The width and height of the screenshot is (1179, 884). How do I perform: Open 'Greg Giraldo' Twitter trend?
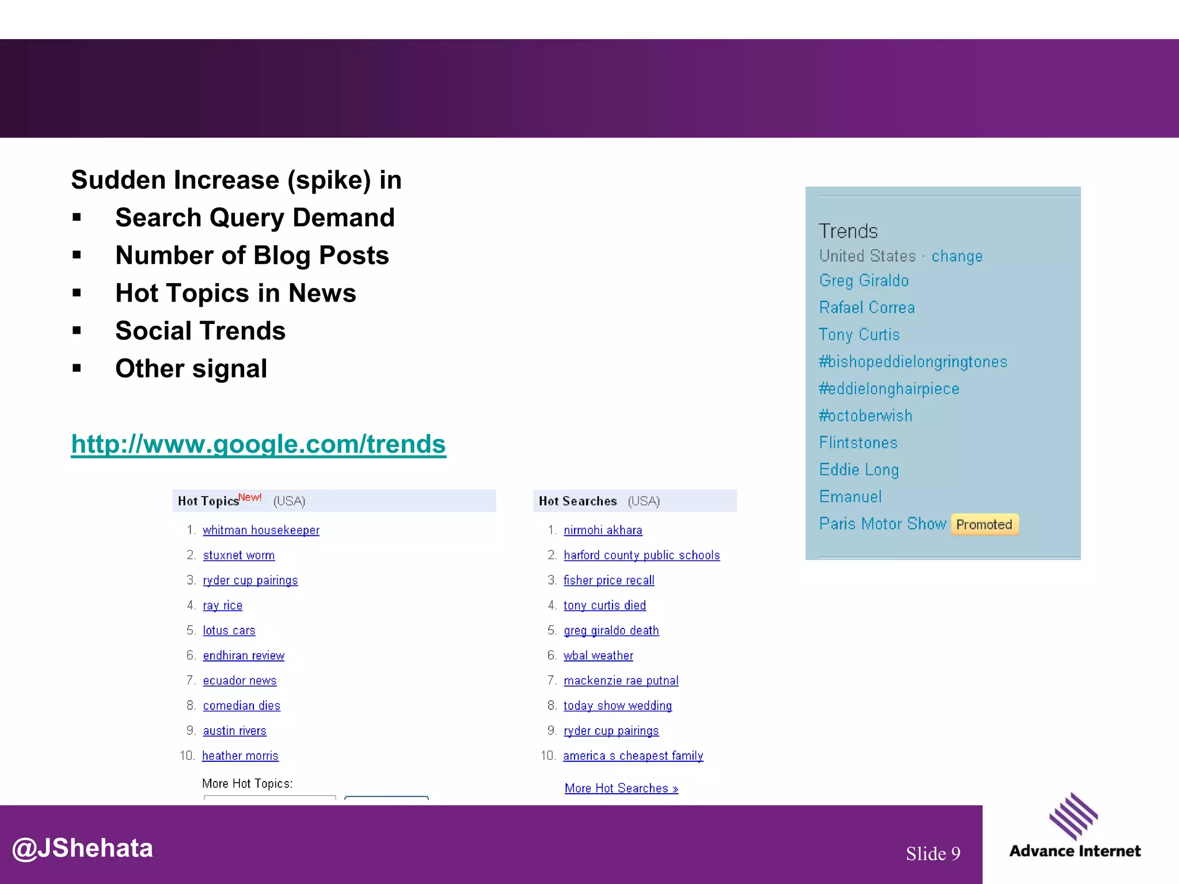click(x=864, y=281)
